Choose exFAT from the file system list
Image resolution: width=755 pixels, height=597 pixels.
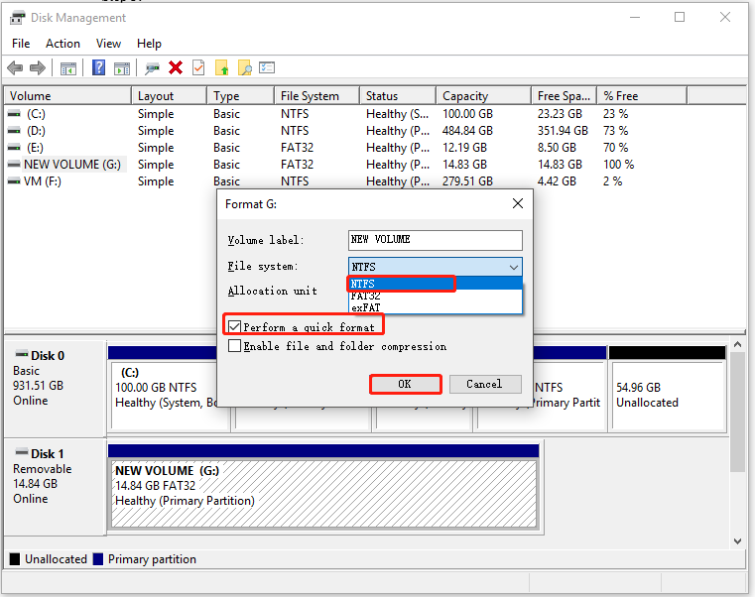click(x=435, y=307)
